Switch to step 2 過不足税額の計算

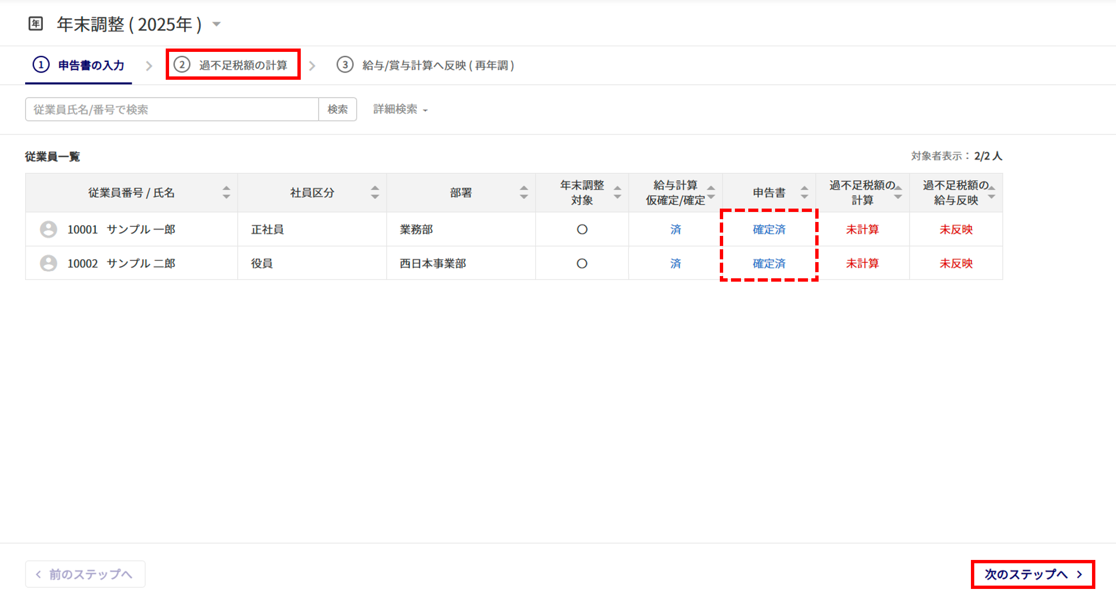[x=233, y=65]
